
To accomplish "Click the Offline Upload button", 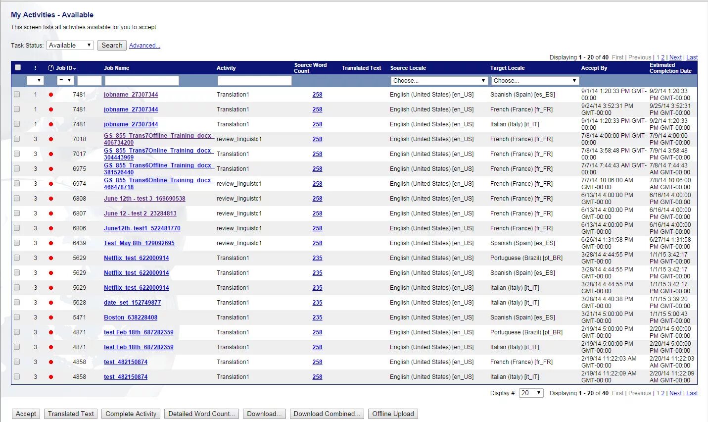I will click(x=393, y=414).
